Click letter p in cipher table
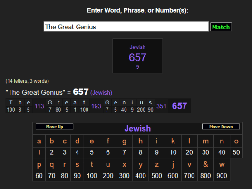The image size is (252, 189). click(x=39, y=164)
